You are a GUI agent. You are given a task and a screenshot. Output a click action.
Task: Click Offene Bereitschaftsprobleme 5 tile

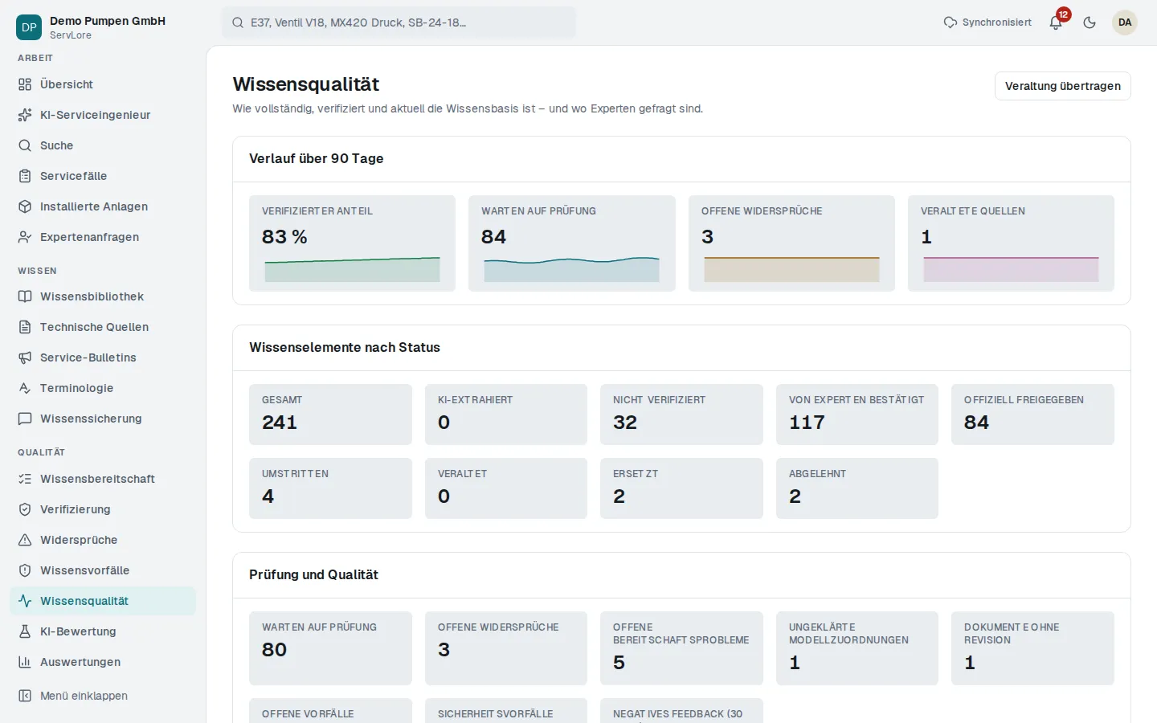(x=681, y=648)
